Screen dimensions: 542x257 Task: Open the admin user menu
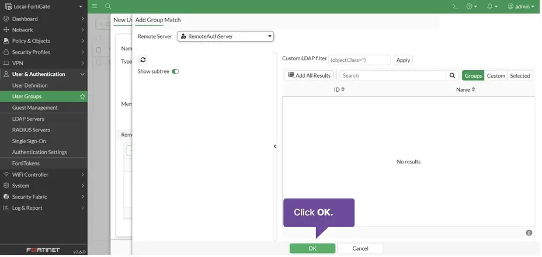[520, 6]
